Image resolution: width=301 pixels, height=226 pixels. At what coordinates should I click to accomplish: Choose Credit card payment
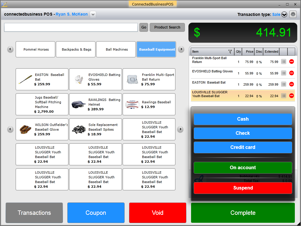(243, 147)
